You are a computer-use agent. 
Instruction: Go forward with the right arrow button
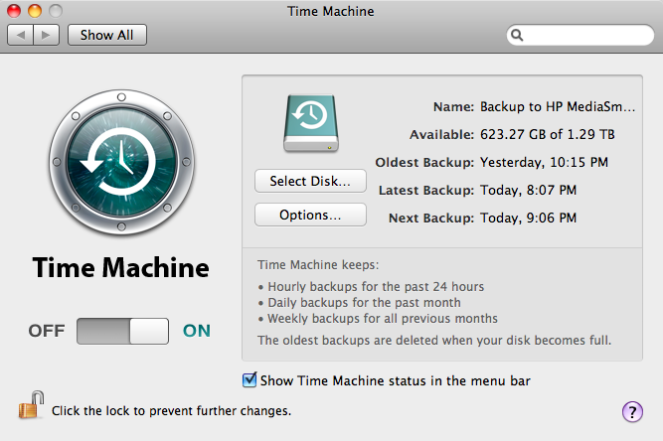(46, 35)
